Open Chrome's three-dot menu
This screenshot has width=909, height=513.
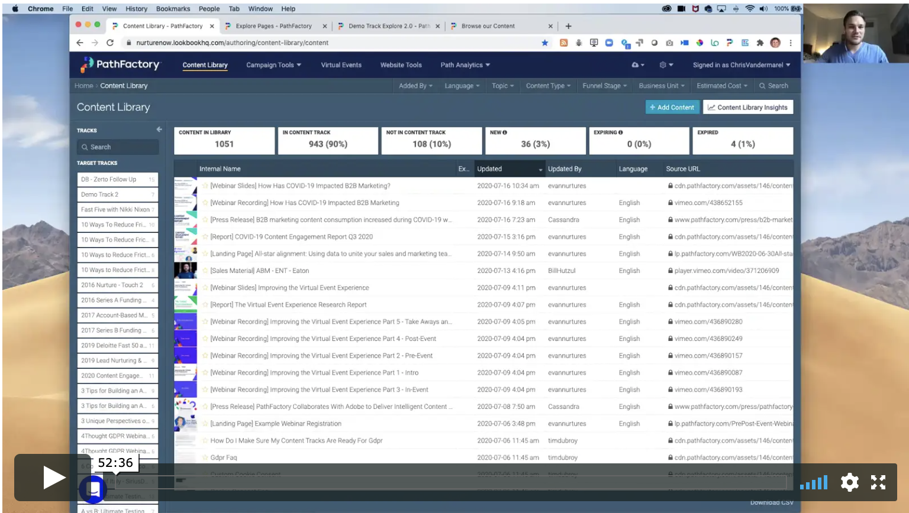click(791, 43)
